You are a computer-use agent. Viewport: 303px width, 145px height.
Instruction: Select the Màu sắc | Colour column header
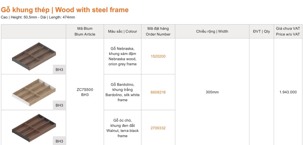coord(122,32)
